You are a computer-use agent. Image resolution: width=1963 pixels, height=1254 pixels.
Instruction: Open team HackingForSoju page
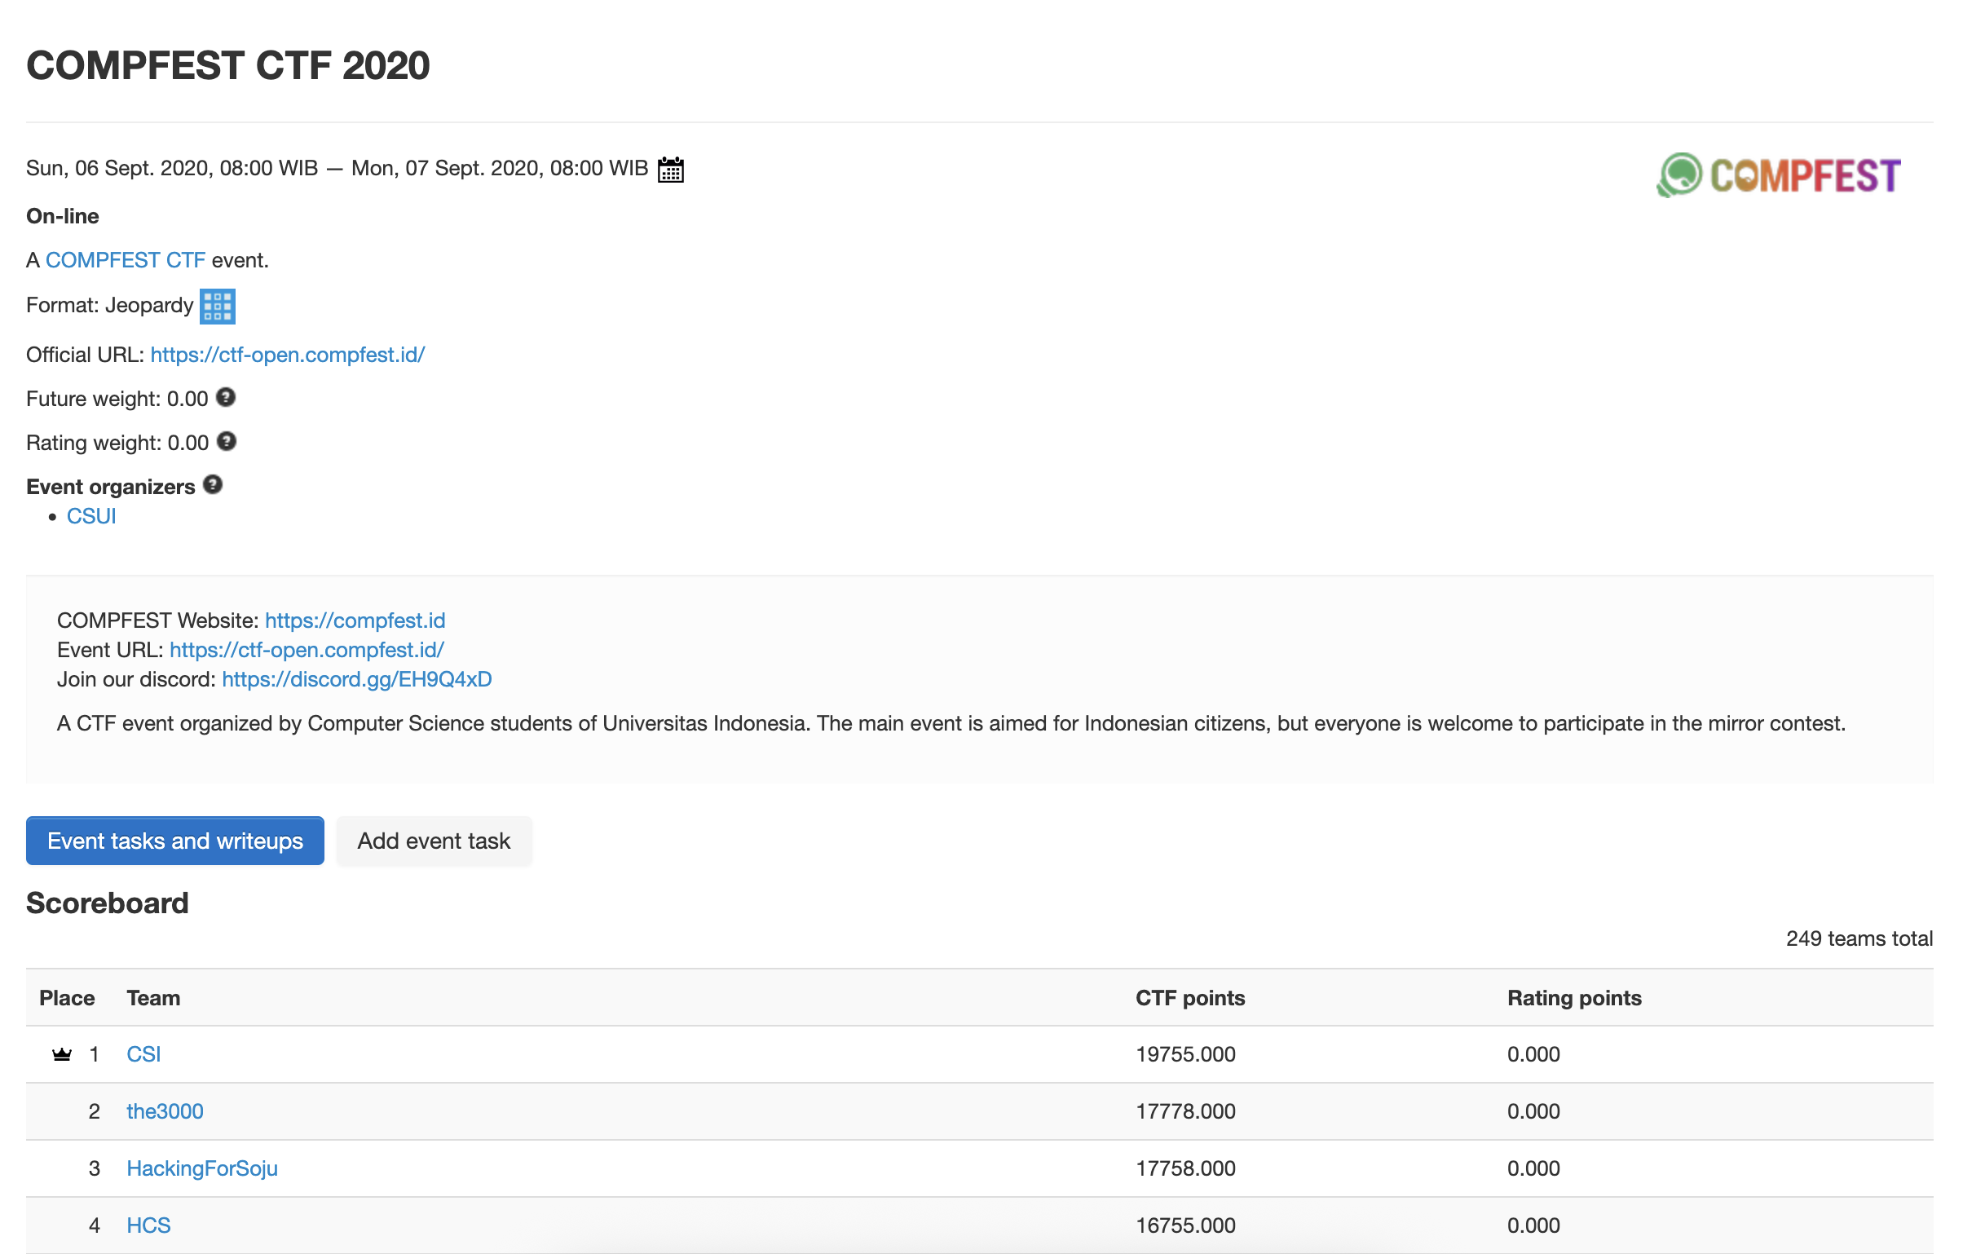pyautogui.click(x=202, y=1168)
